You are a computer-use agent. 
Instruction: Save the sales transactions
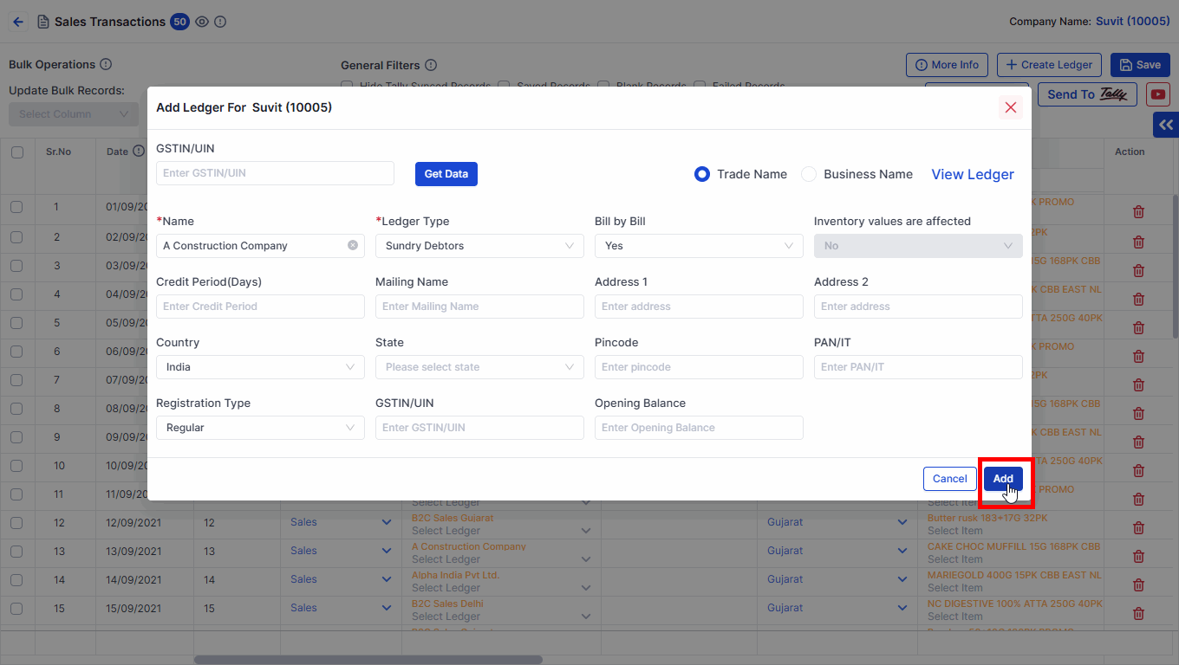click(x=1140, y=65)
